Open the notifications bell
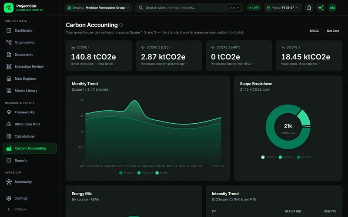Image resolution: width=348 pixels, height=217 pixels. point(309,8)
